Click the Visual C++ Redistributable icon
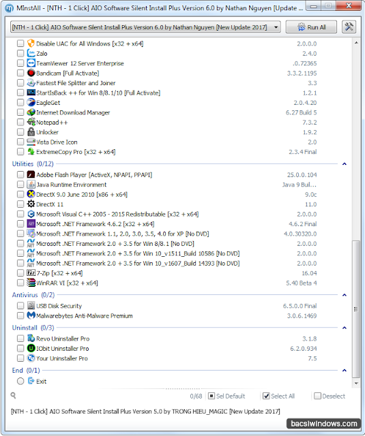Viewport: 365px width, 436px height. point(31,214)
